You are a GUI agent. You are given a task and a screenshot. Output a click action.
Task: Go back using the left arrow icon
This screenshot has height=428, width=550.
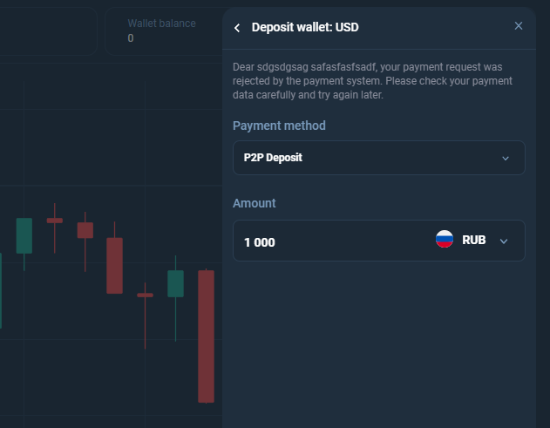[237, 28]
